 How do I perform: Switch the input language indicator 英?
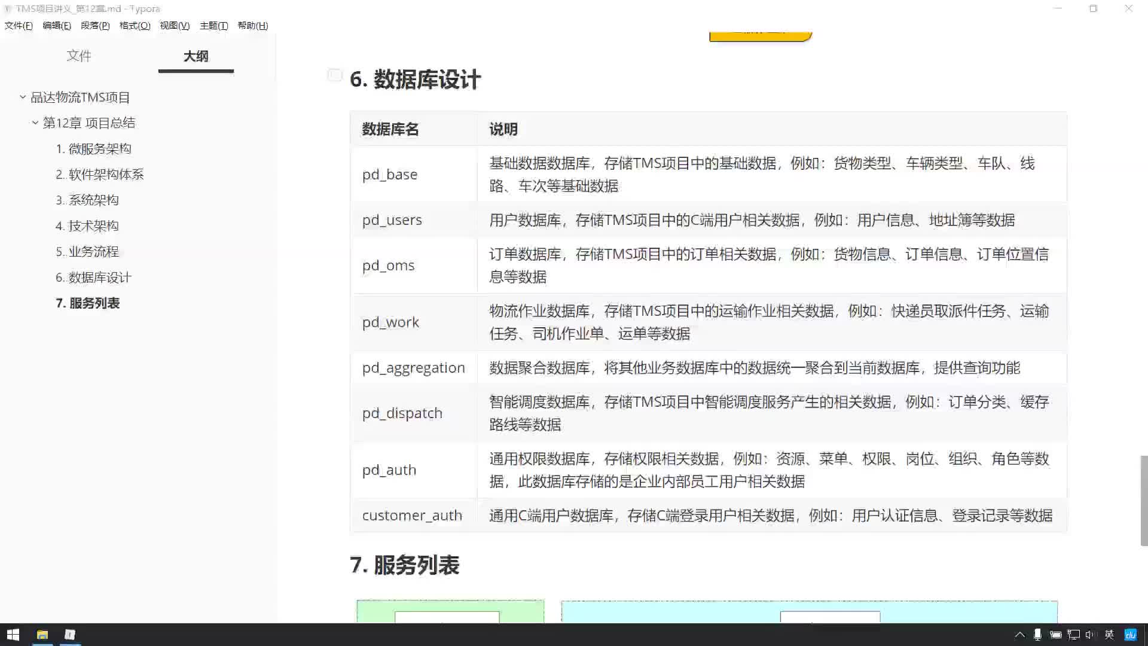(x=1109, y=635)
